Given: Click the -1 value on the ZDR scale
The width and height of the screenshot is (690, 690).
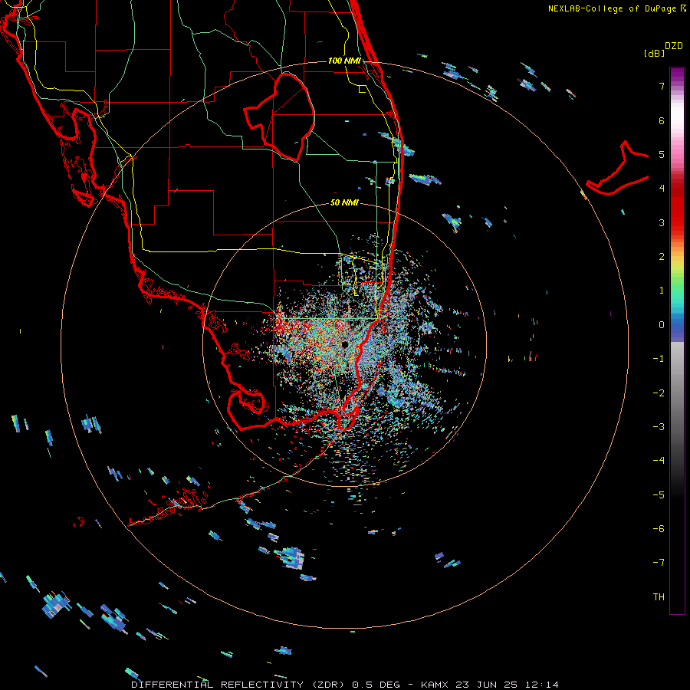Looking at the screenshot, I should (659, 359).
